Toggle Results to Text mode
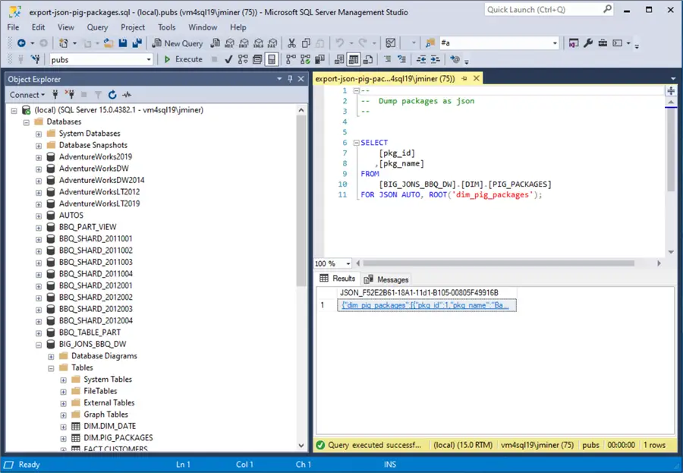 coord(339,59)
